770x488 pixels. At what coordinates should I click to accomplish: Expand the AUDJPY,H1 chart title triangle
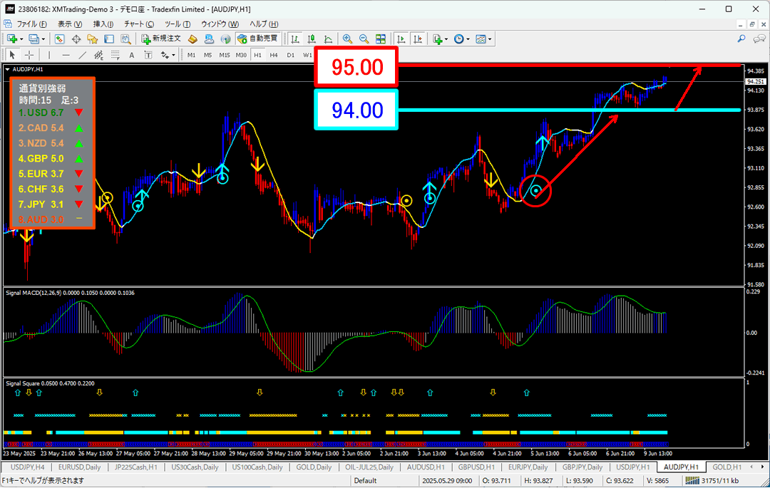coord(7,70)
